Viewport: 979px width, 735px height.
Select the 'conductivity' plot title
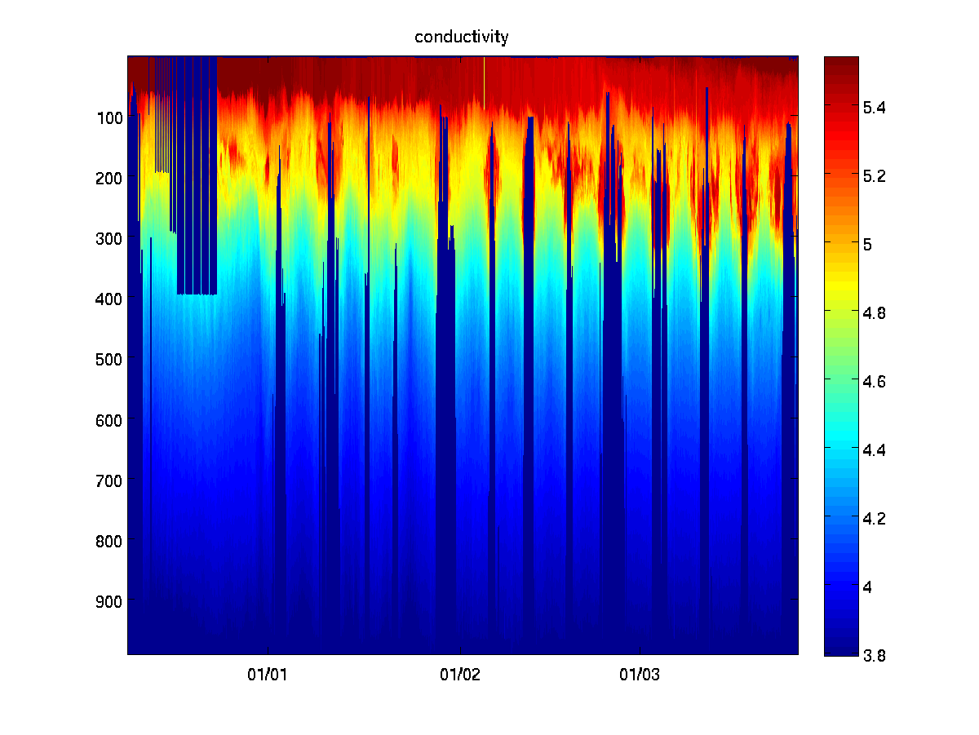click(462, 38)
